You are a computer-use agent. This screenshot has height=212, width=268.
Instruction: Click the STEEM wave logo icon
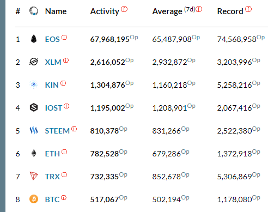click(34, 130)
